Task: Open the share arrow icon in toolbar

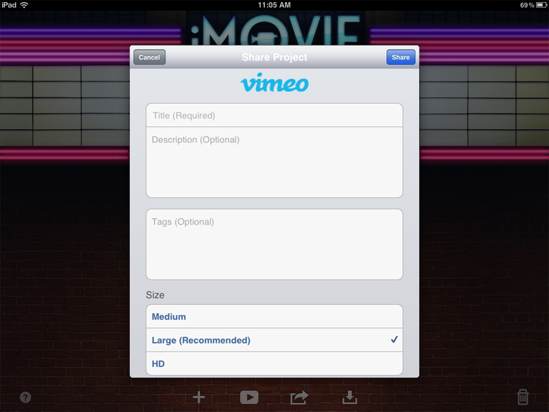Action: pyautogui.click(x=299, y=398)
